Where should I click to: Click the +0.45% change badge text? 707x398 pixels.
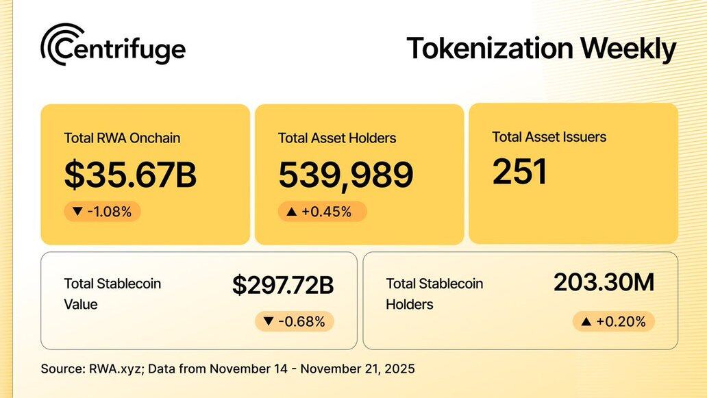326,212
